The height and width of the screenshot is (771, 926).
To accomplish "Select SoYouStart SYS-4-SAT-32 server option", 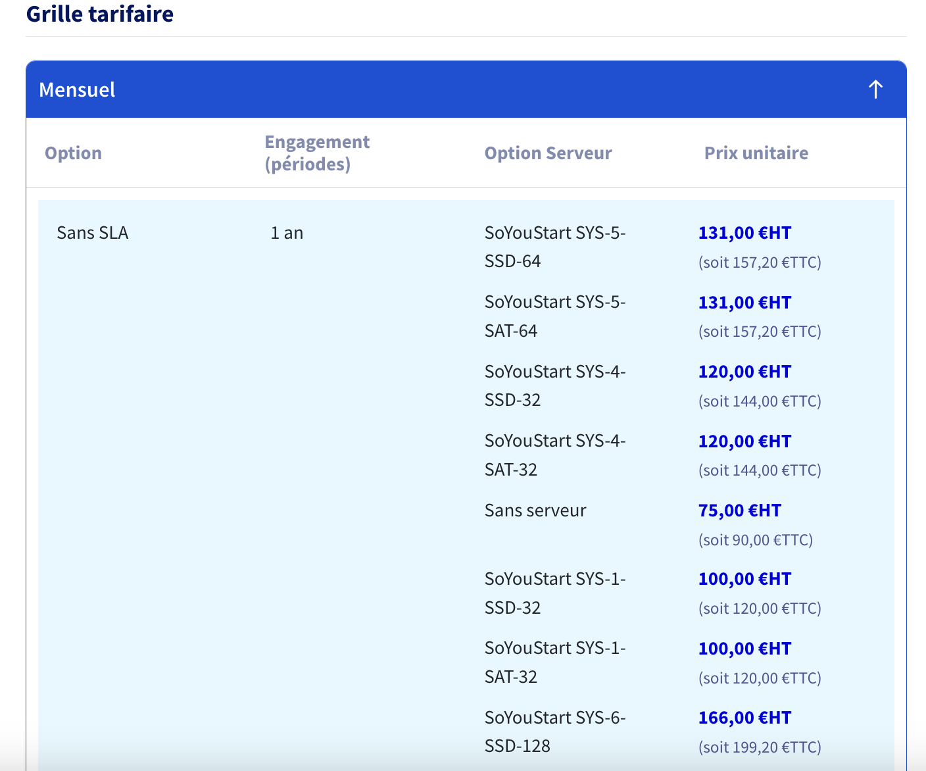I will click(x=555, y=455).
